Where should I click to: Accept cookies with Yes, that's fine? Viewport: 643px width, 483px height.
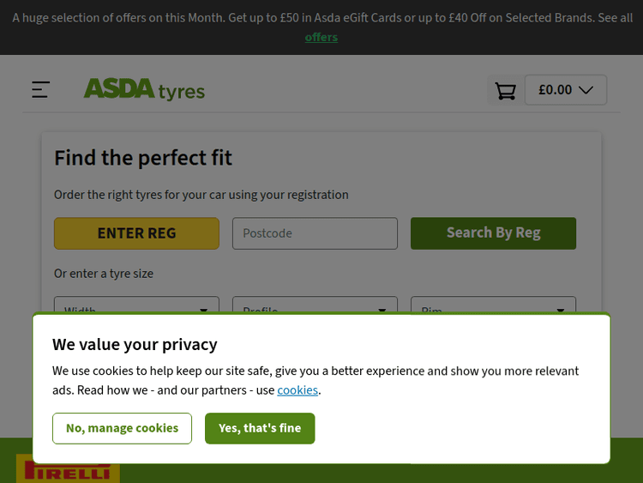tap(260, 428)
